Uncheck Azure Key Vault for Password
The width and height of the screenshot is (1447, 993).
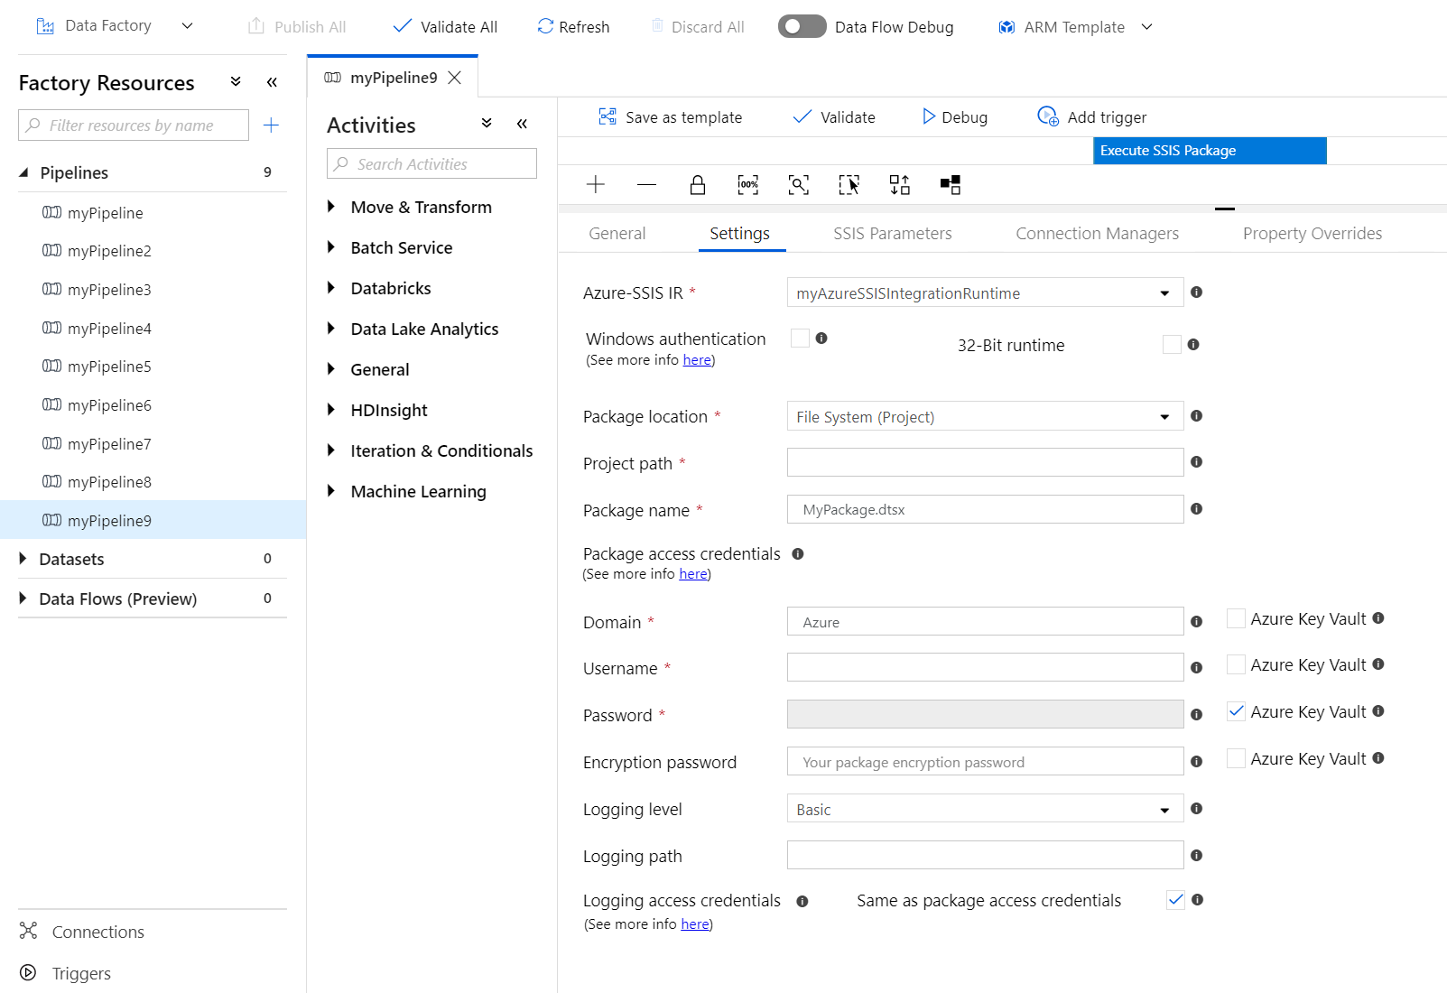click(1236, 711)
